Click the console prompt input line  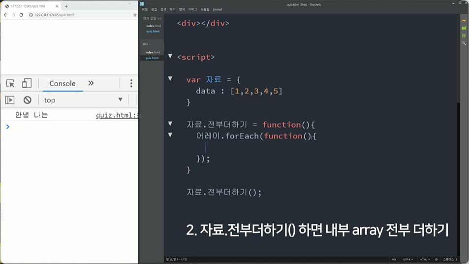coord(72,127)
